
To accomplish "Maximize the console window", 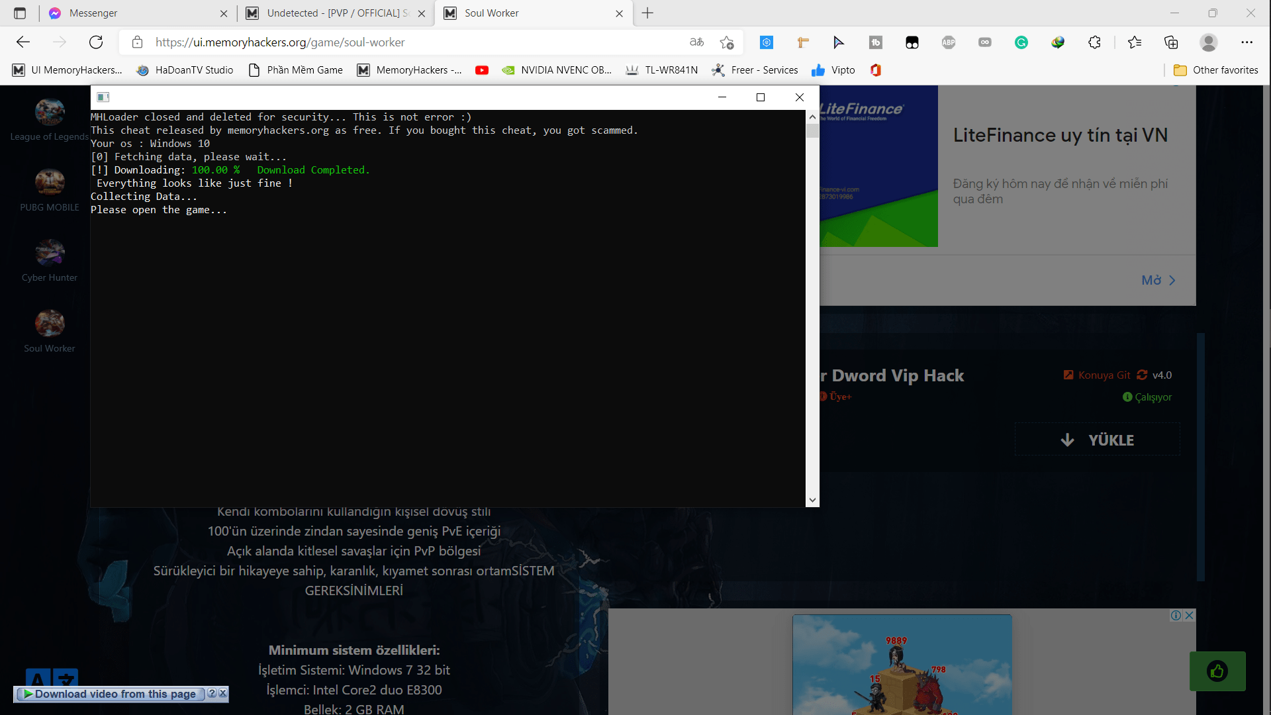I will (x=761, y=97).
